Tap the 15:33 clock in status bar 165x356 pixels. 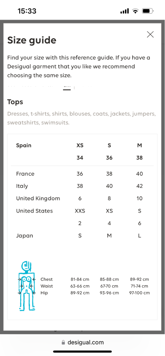tap(27, 11)
